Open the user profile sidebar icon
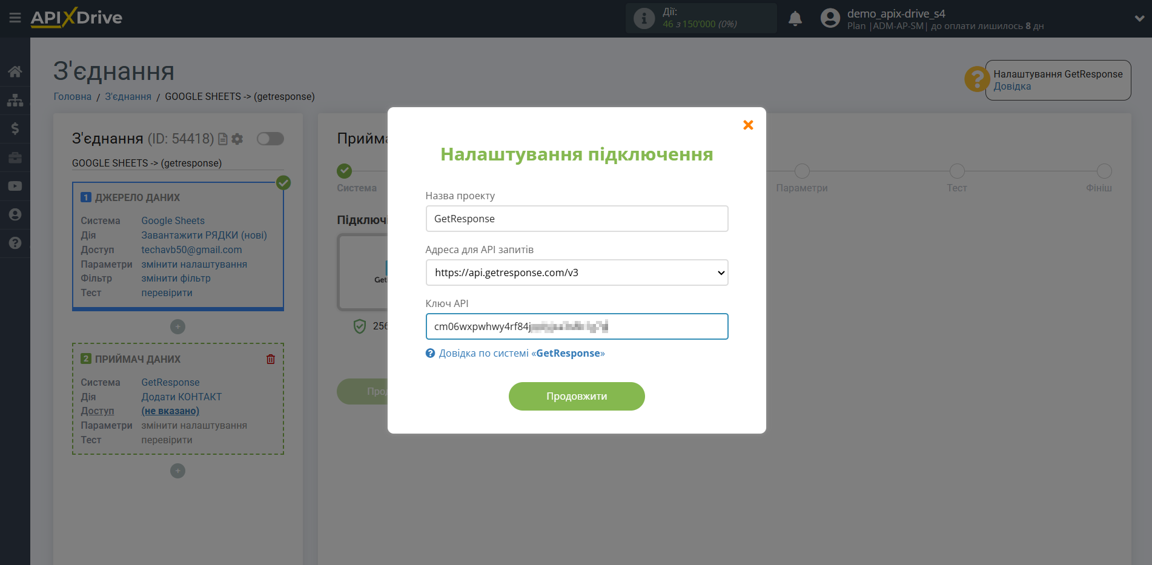 click(15, 214)
